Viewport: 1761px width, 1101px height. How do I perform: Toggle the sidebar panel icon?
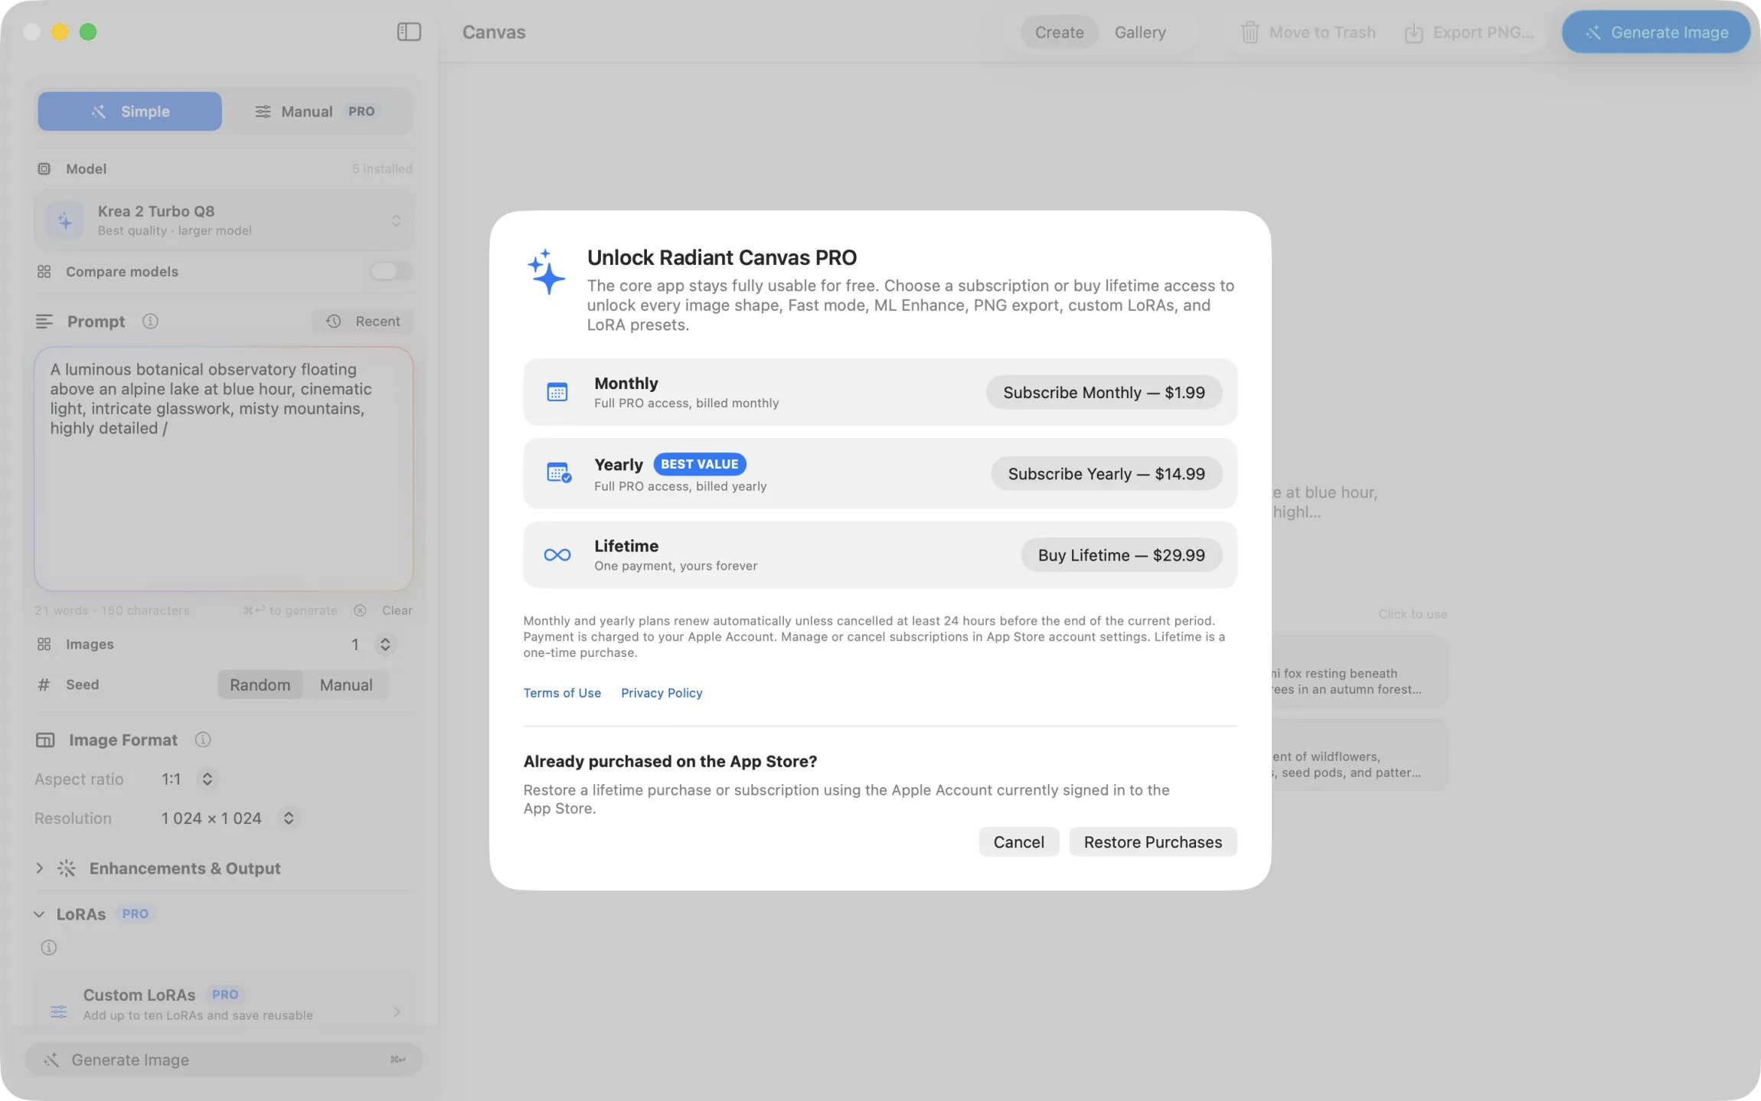click(409, 31)
